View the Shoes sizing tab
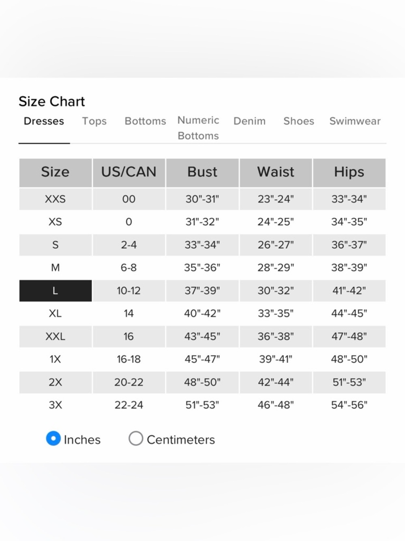Image resolution: width=405 pixels, height=541 pixels. pyautogui.click(x=298, y=121)
